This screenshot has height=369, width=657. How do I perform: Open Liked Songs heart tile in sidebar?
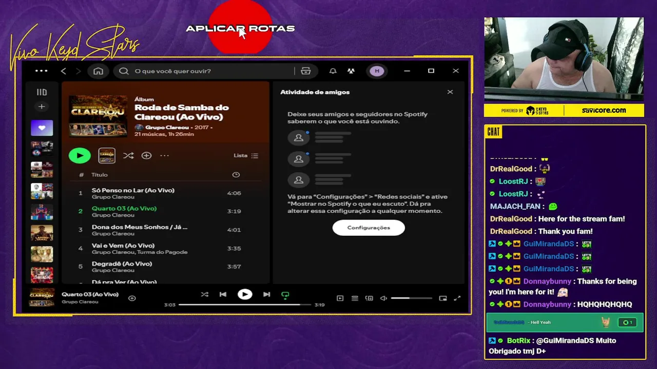click(x=42, y=128)
